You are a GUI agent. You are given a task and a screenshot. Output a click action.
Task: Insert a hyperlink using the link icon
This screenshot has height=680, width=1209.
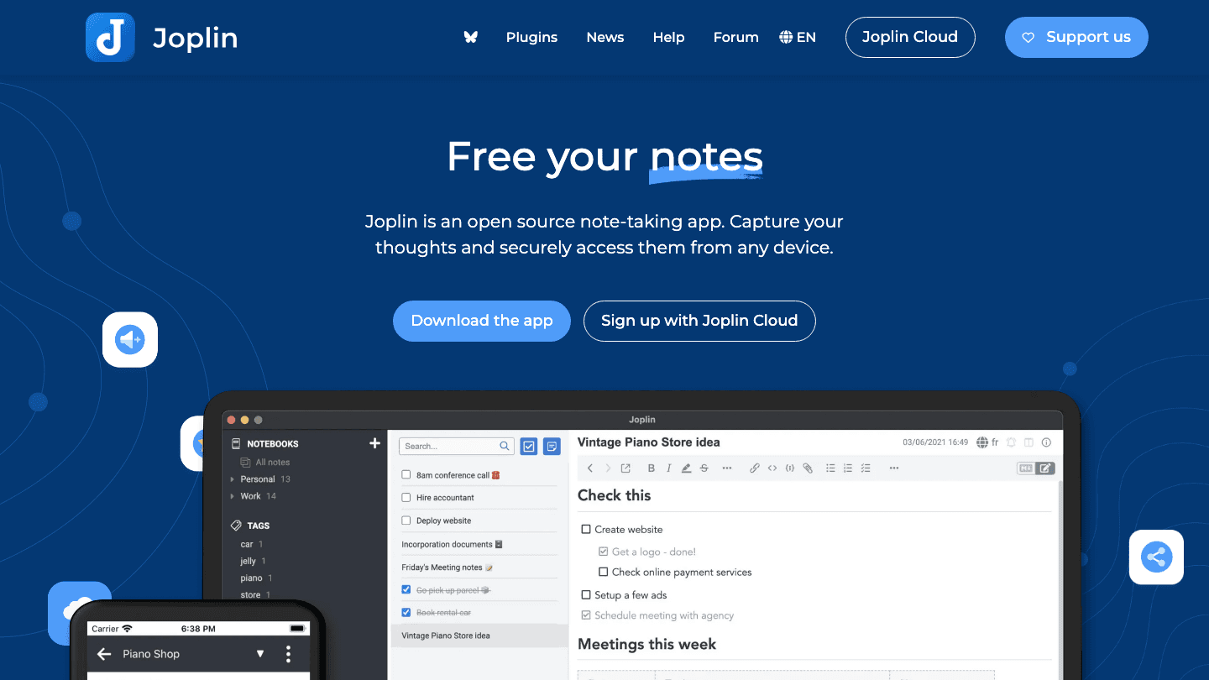click(755, 468)
